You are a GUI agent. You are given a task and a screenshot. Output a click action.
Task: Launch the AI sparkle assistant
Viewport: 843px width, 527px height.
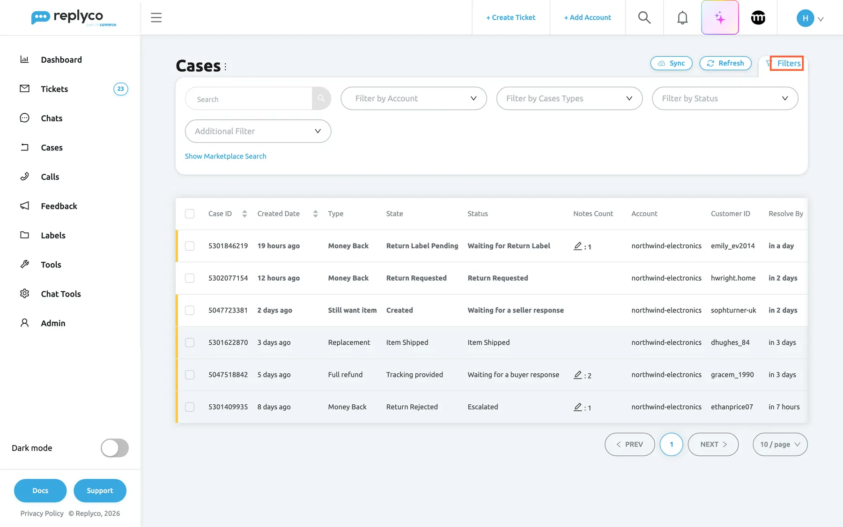(720, 18)
